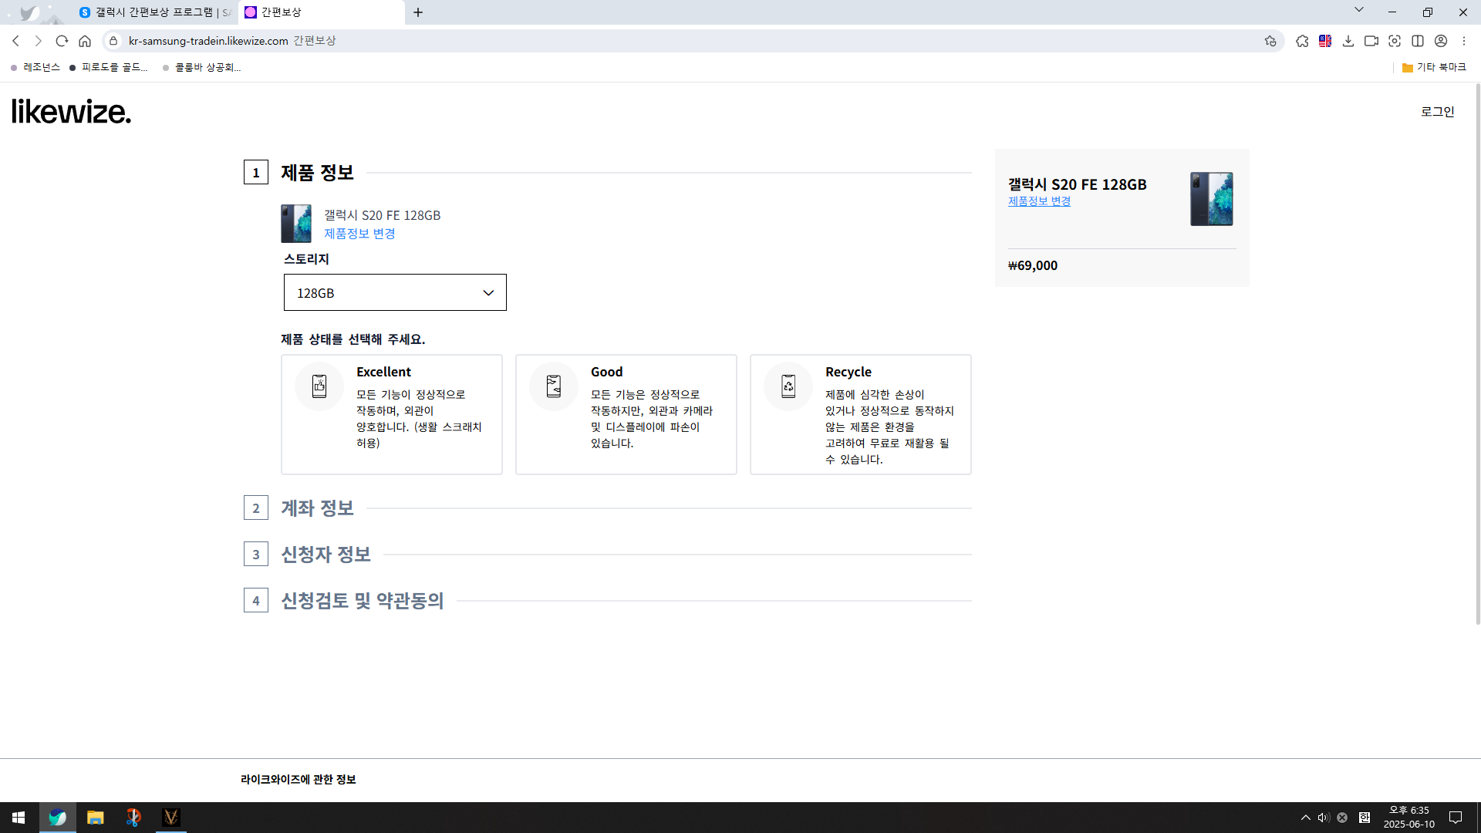This screenshot has height=833, width=1481.
Task: Click the site info lock icon
Action: (x=113, y=41)
